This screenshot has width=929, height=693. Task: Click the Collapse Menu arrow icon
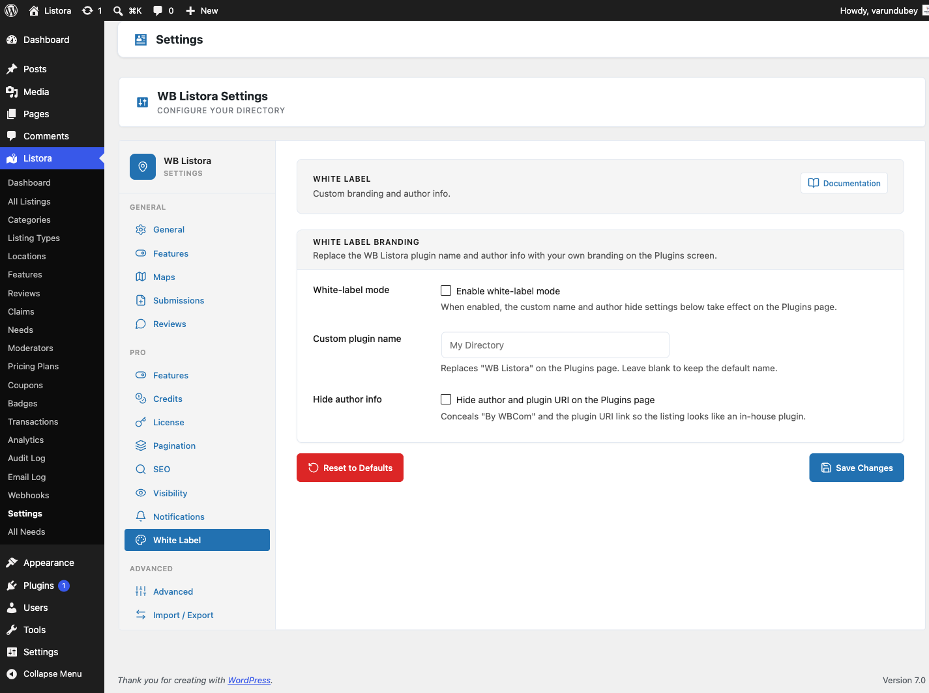click(x=12, y=674)
